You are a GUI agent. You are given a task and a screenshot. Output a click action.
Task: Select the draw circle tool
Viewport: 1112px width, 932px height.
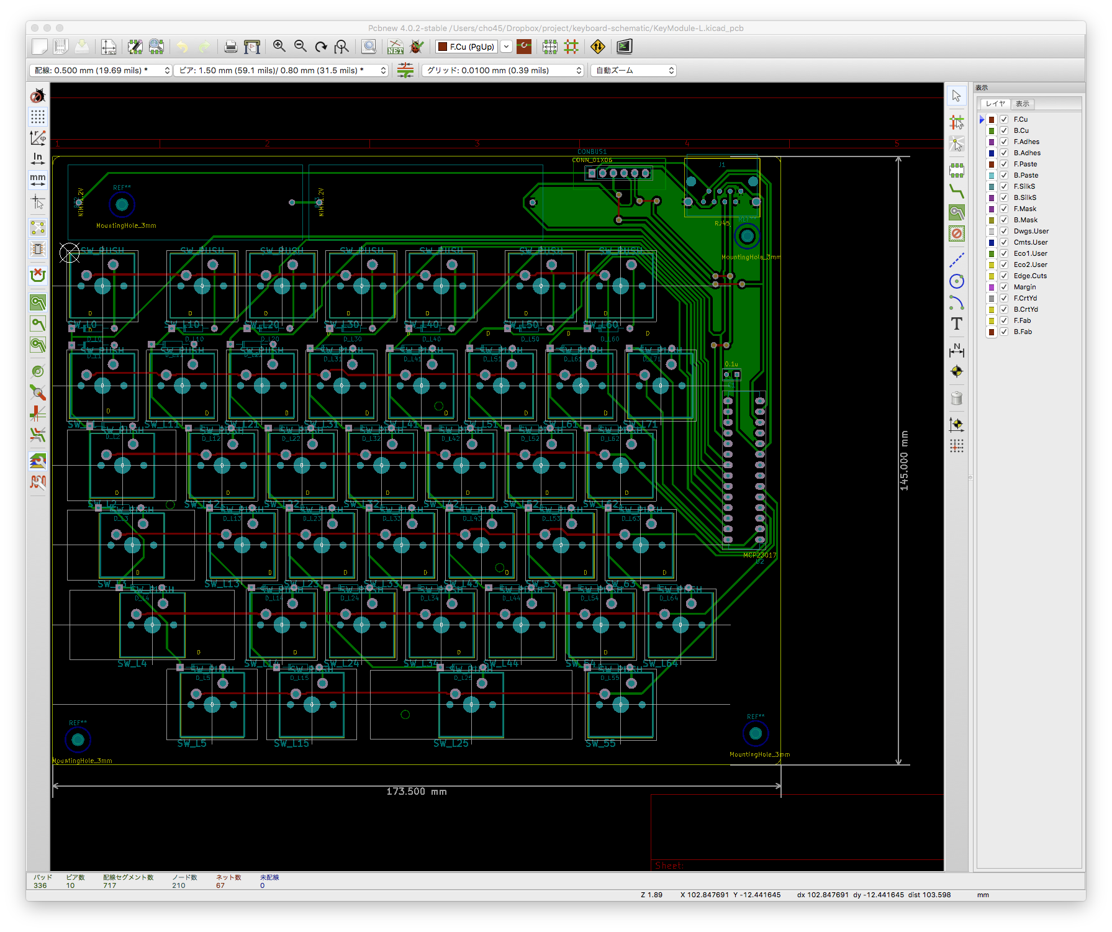(x=957, y=281)
